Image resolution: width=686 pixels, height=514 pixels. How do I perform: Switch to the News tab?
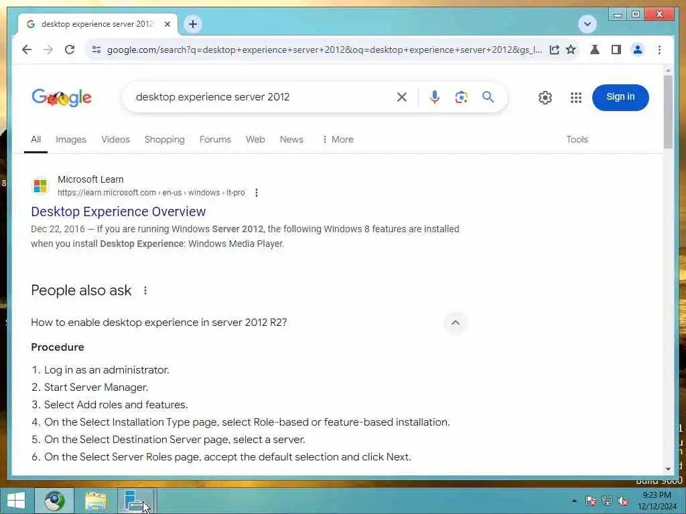click(291, 139)
